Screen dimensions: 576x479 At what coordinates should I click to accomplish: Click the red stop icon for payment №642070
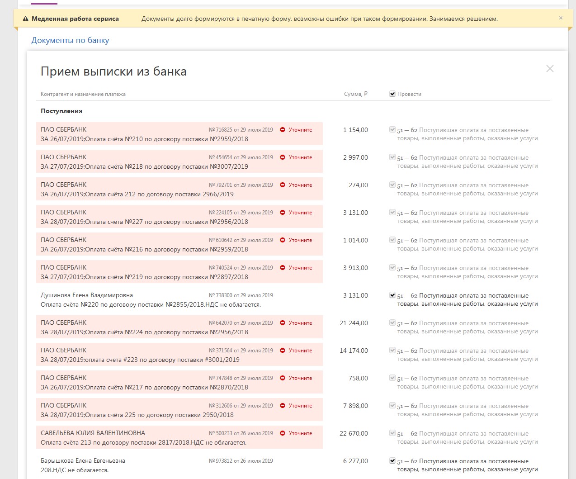click(283, 323)
